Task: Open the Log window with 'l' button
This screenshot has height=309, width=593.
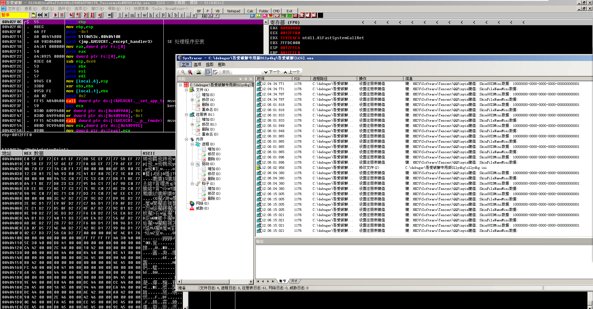Action: coord(120,15)
